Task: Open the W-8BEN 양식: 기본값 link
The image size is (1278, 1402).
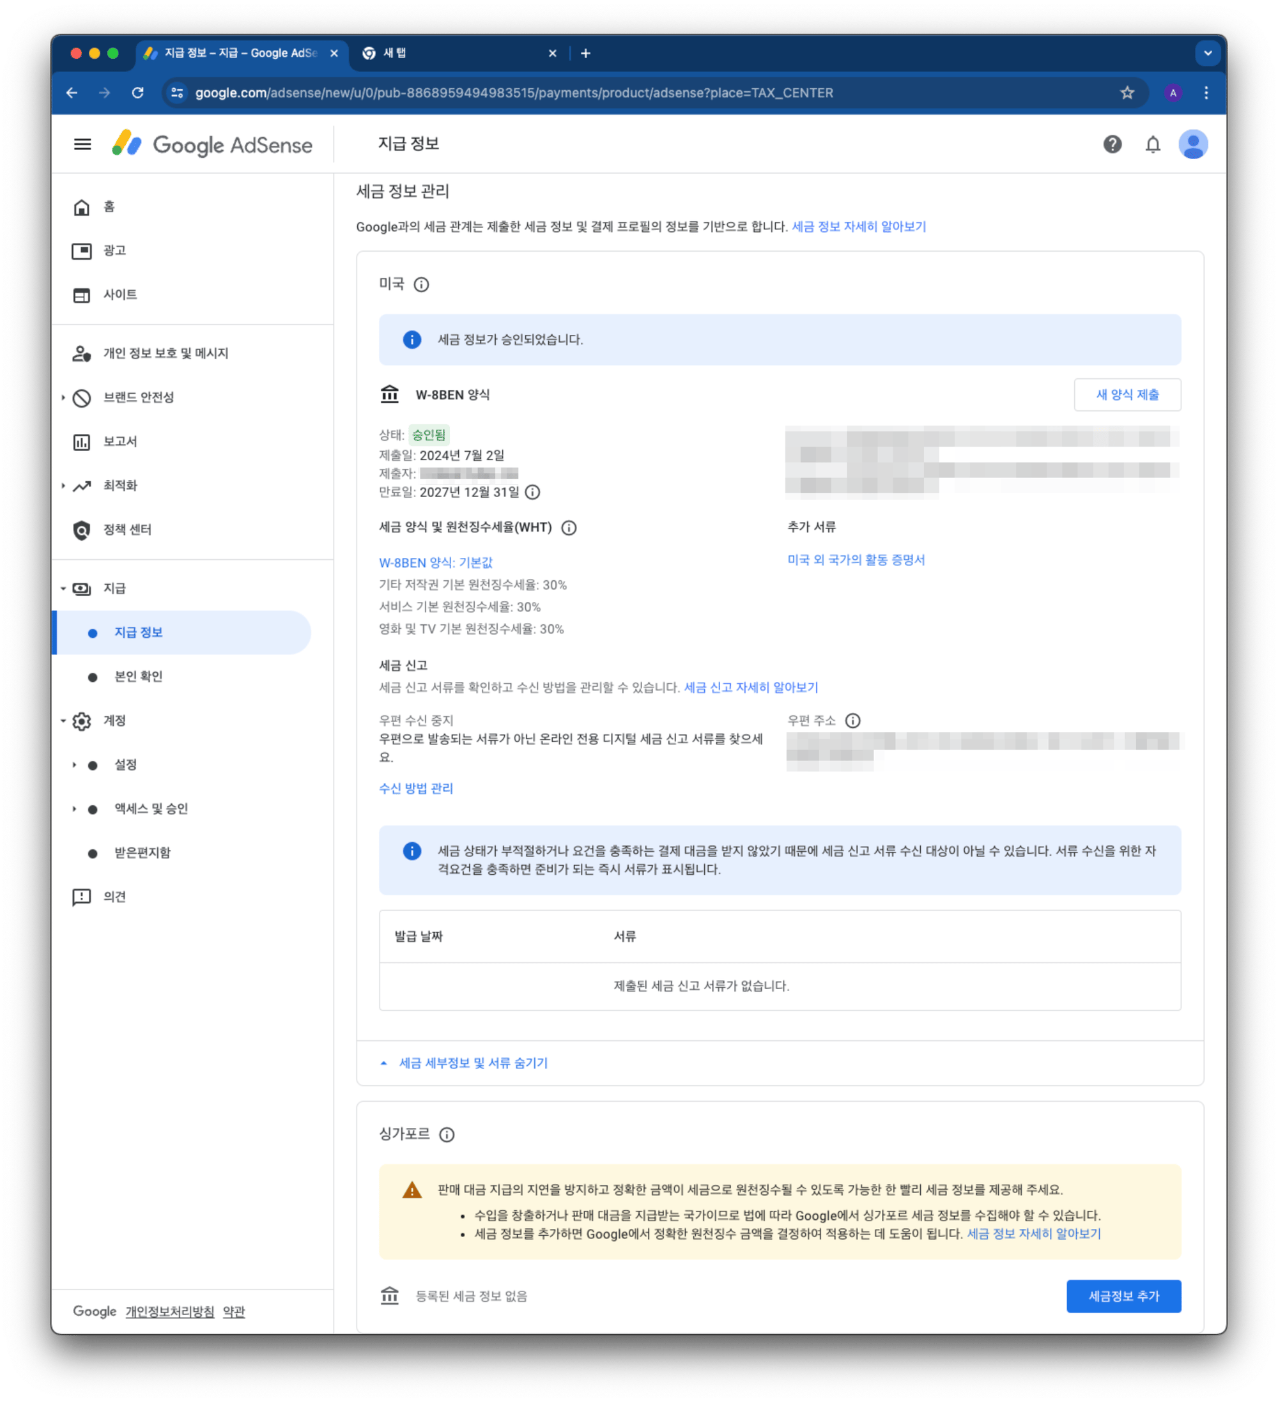Action: (x=435, y=562)
